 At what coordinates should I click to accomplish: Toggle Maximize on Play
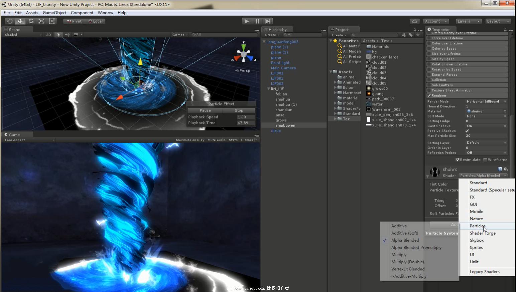click(x=190, y=140)
